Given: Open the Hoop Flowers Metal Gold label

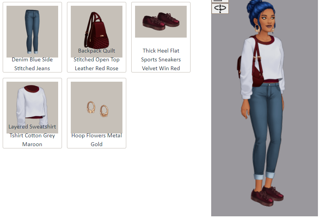Looking at the screenshot, I should [x=97, y=140].
